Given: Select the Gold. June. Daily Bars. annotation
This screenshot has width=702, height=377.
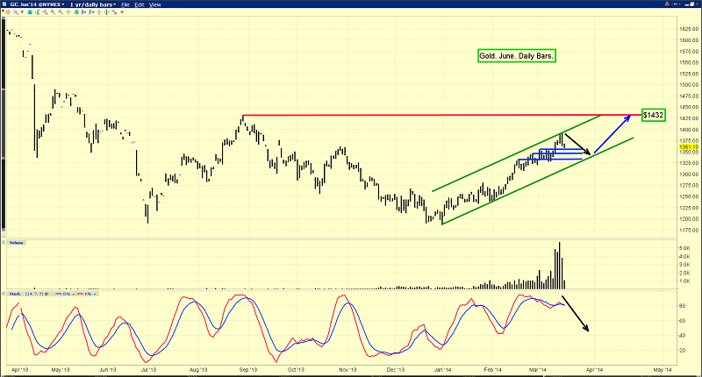Looking at the screenshot, I should tap(518, 56).
